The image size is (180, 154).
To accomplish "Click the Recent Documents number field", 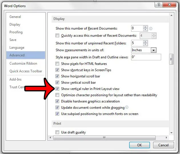I will tap(137, 28).
